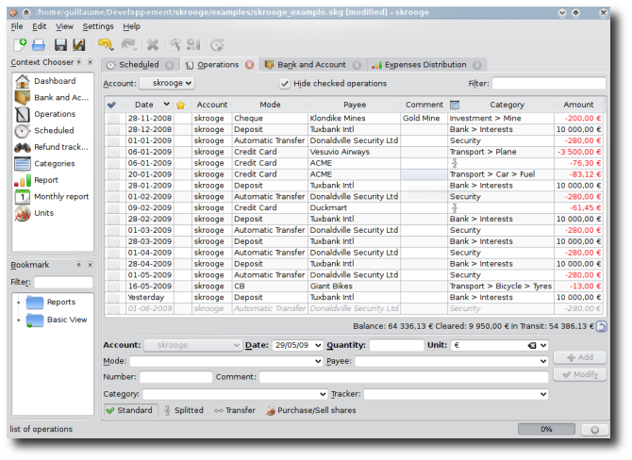Click the Save As toolbar icon
The height and width of the screenshot is (460, 632).
tap(79, 44)
